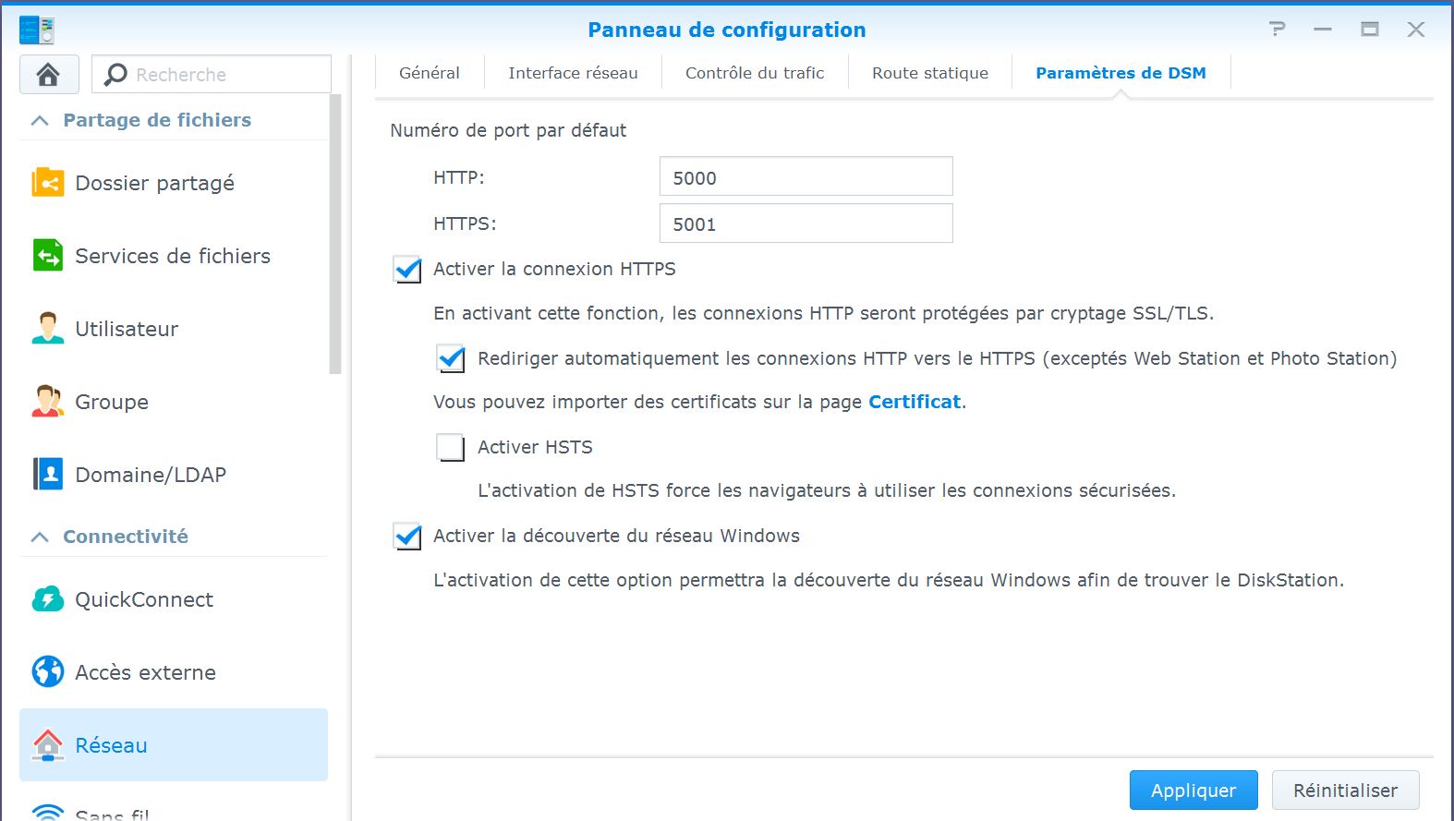Go to Control Panel home icon
The image size is (1454, 821).
coord(49,74)
